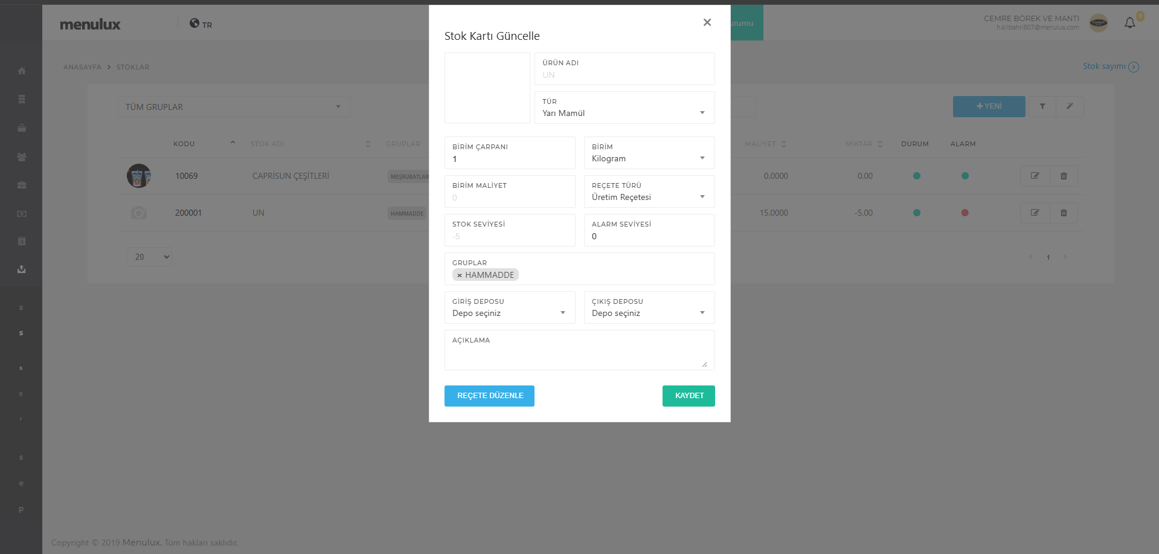The image size is (1159, 554).
Task: Go to ANASAYFA breadcrumb
Action: pyautogui.click(x=82, y=67)
